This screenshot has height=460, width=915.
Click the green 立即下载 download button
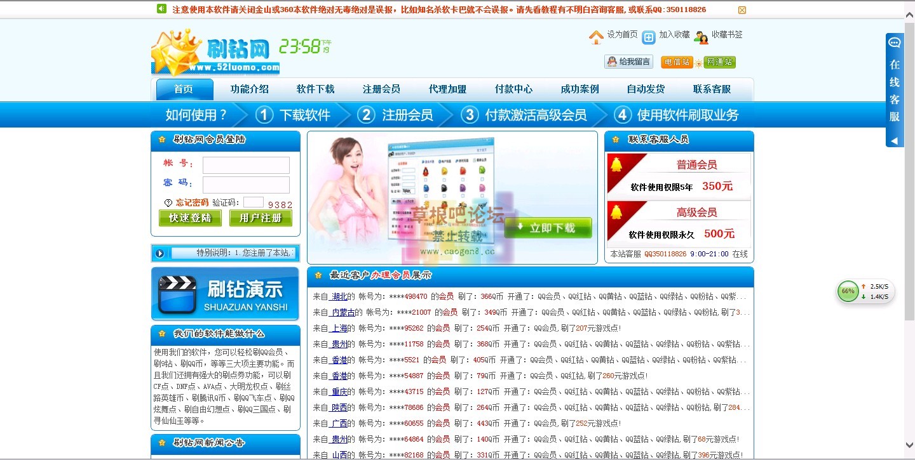[547, 228]
